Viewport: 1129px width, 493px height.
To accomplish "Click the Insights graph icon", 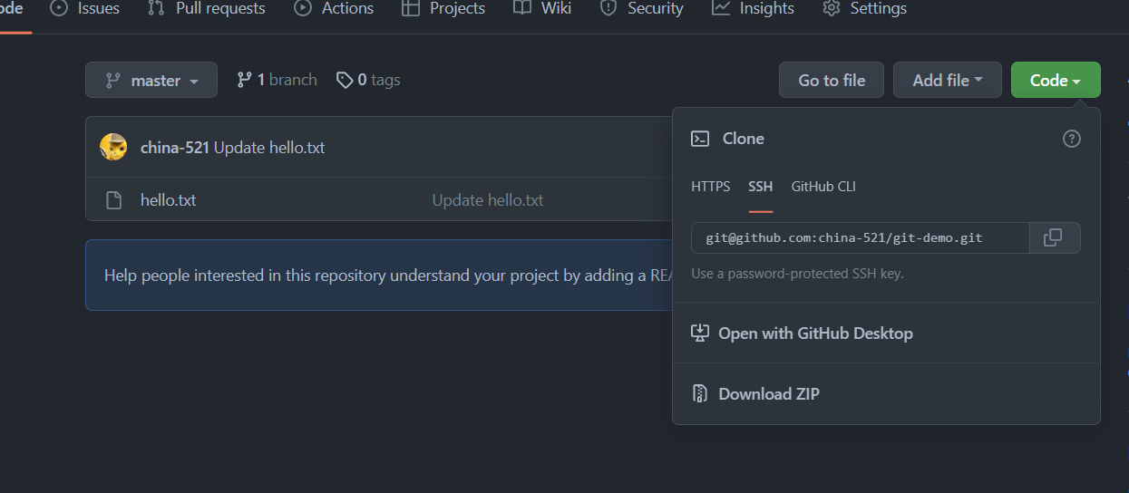I will click(721, 8).
